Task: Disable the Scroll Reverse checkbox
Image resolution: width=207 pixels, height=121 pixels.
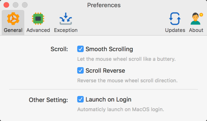Action: [80, 70]
